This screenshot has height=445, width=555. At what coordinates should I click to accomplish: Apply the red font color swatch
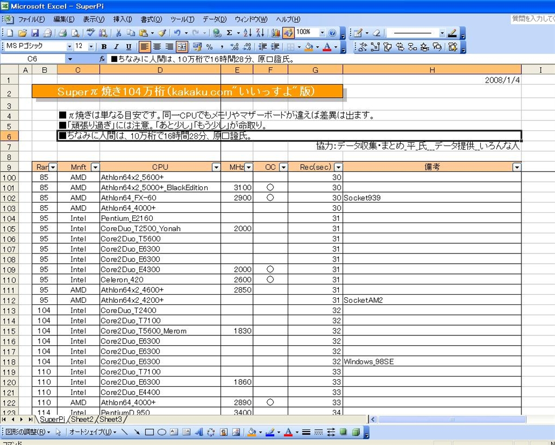coord(326,47)
